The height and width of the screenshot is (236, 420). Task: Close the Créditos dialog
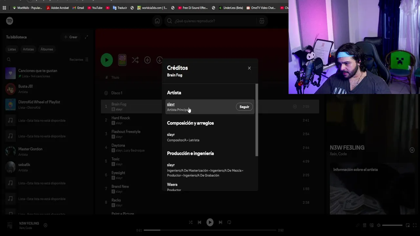tap(249, 68)
